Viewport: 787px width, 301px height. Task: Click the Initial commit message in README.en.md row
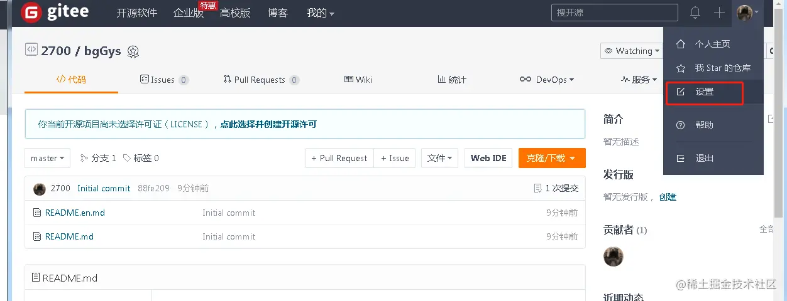229,213
